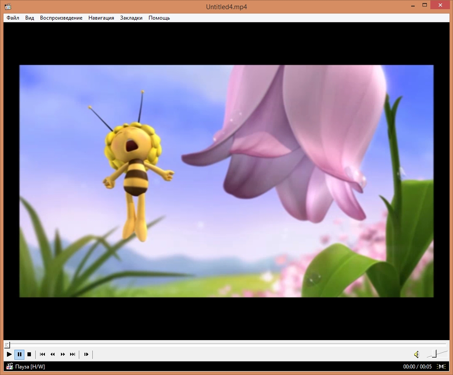Click the Play button
The height and width of the screenshot is (375, 453).
[9, 354]
